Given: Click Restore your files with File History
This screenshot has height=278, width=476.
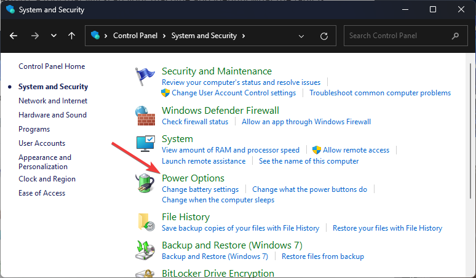Looking at the screenshot, I should pyautogui.click(x=387, y=228).
